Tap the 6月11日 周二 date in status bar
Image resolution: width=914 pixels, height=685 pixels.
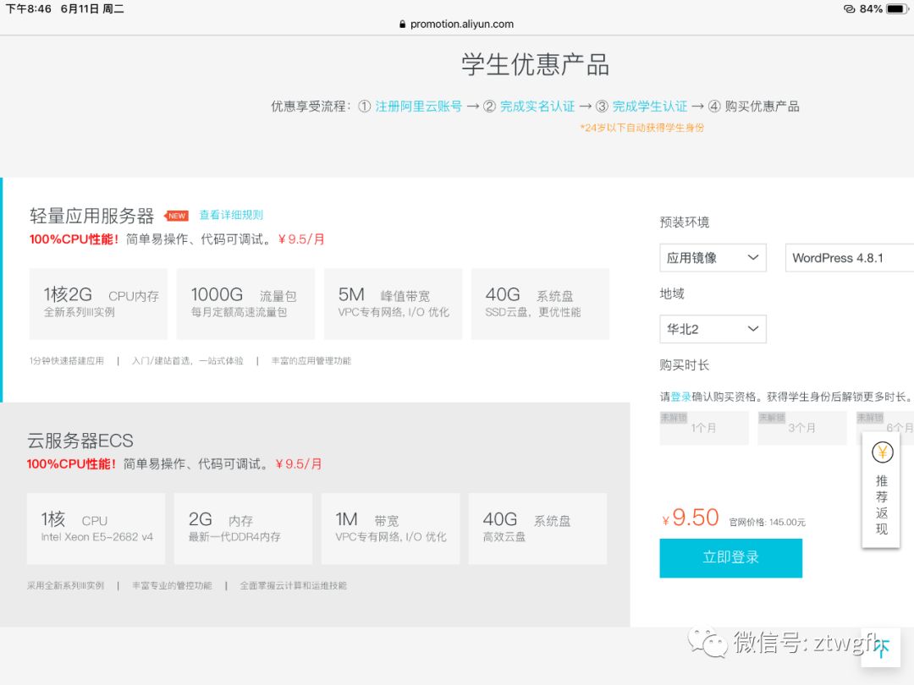(x=92, y=8)
